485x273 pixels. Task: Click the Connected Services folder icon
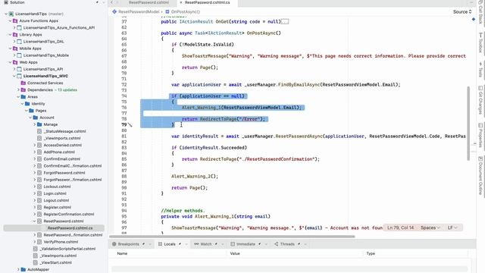click(23, 83)
